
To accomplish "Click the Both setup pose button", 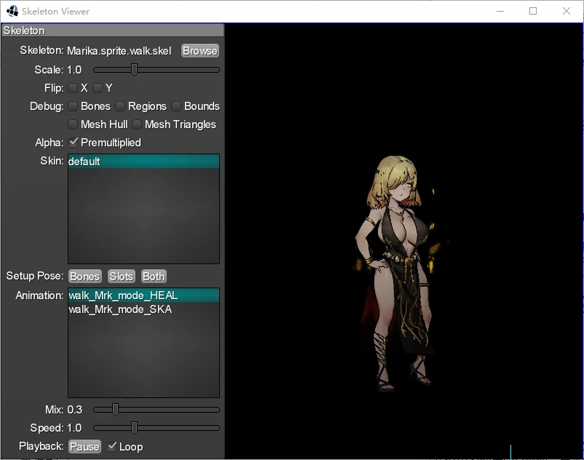I will [154, 277].
